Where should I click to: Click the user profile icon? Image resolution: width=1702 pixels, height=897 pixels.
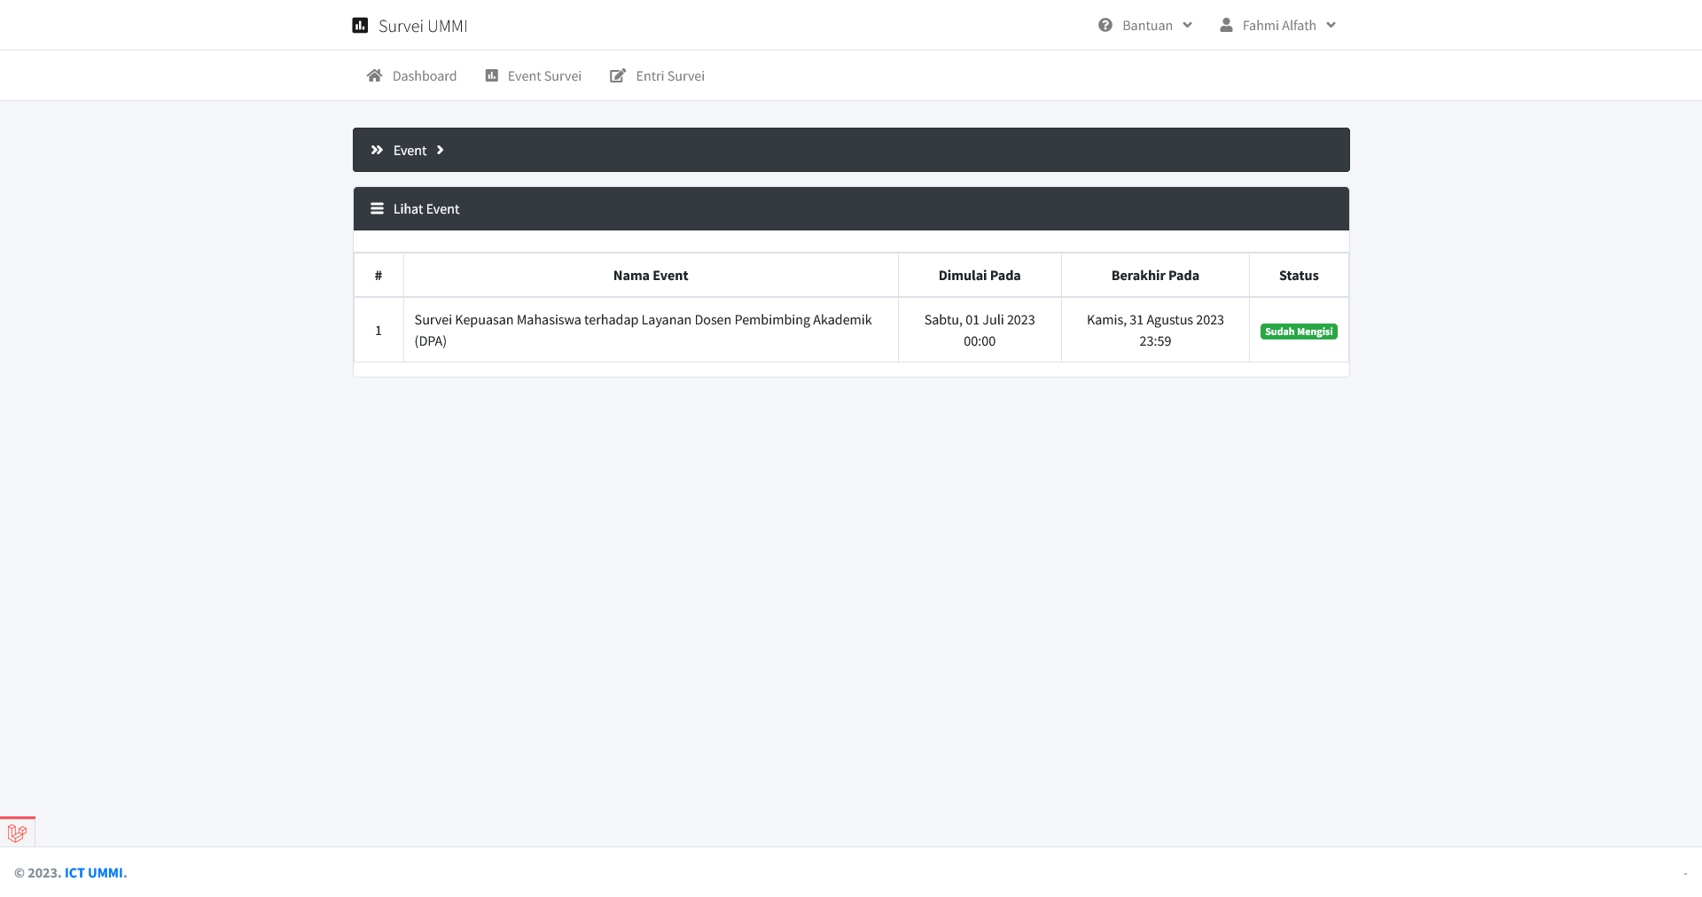click(1226, 25)
